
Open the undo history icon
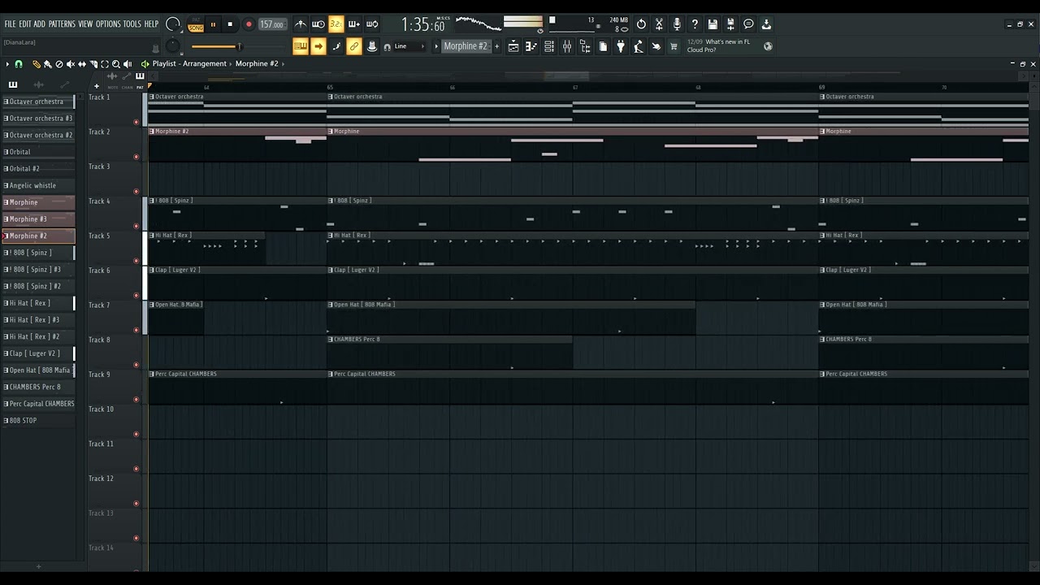pyautogui.click(x=641, y=24)
